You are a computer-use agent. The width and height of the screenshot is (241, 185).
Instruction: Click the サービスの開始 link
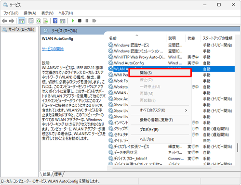[53, 49]
